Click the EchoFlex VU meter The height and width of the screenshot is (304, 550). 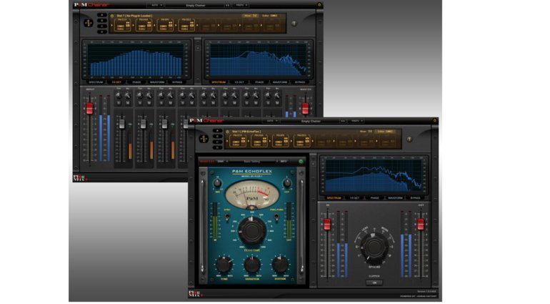pos(252,195)
